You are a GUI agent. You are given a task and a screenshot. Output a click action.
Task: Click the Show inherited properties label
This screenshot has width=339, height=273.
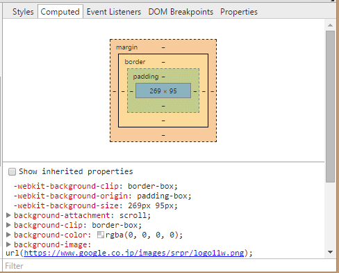(x=76, y=171)
